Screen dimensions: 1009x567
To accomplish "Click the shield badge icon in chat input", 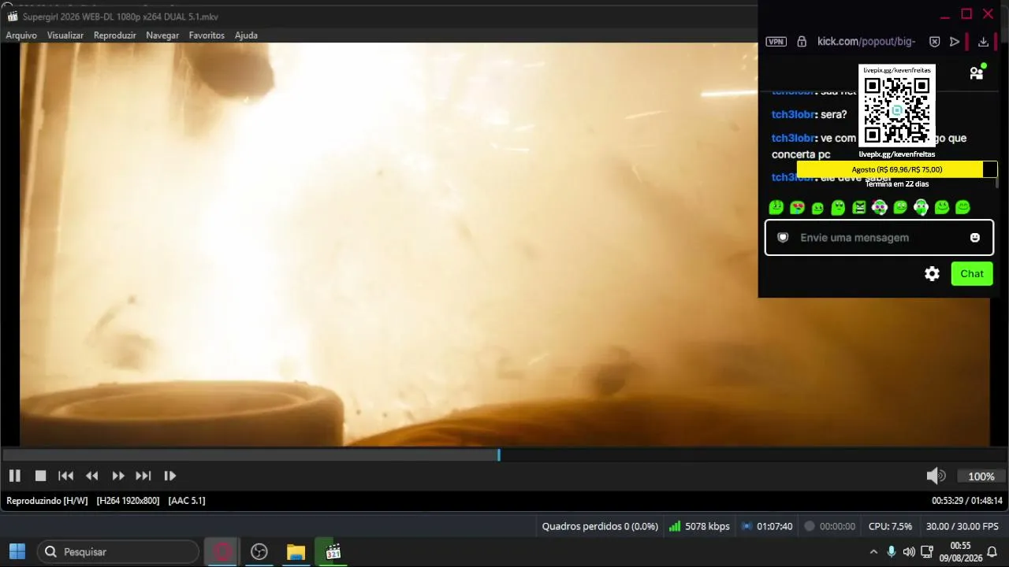I will (x=783, y=238).
